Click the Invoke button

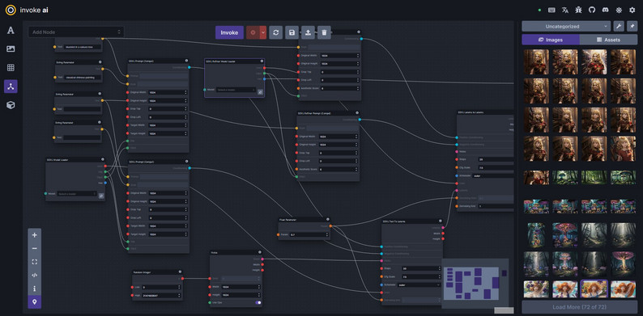coord(229,33)
